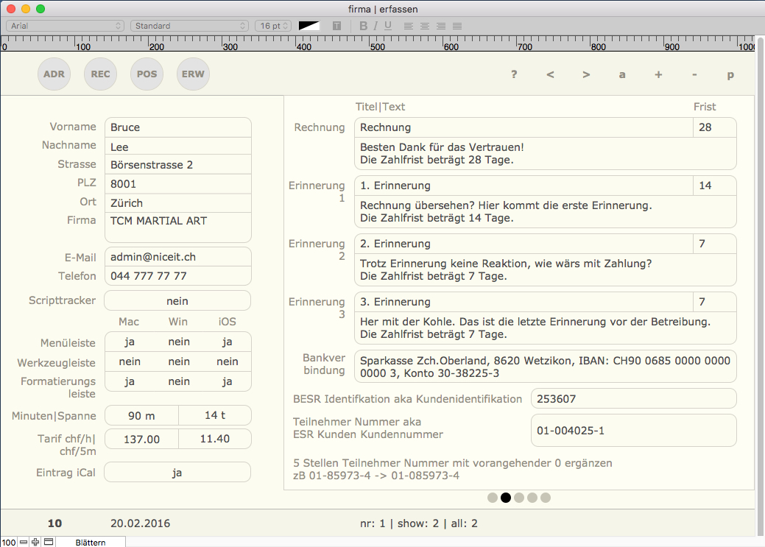This screenshot has width=765, height=547.
Task: Click the E-Mail field admin@niceit.ch
Action: 177,257
